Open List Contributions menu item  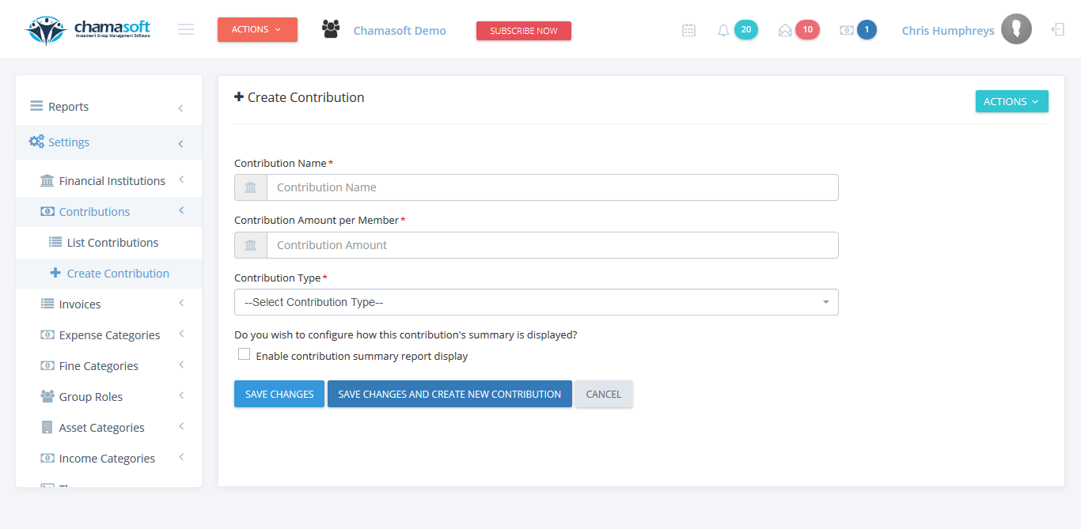[x=108, y=243]
